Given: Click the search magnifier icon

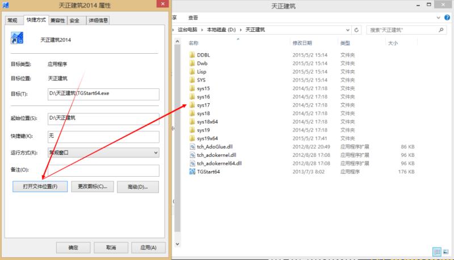Looking at the screenshot, I should [x=441, y=30].
